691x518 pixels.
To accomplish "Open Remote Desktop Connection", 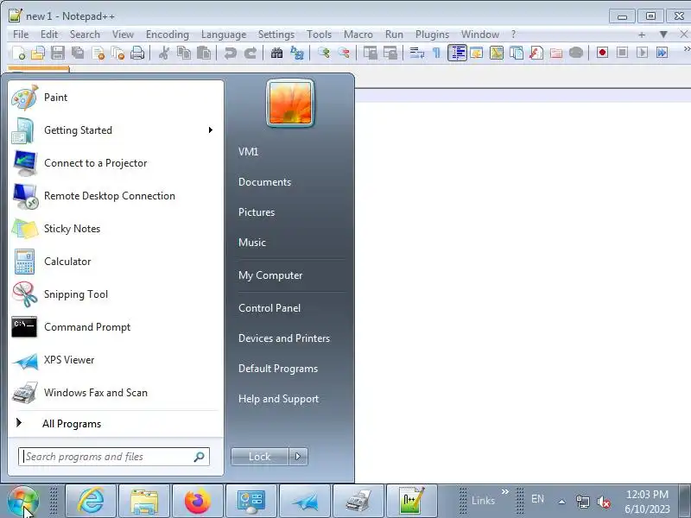I will pyautogui.click(x=116, y=196).
